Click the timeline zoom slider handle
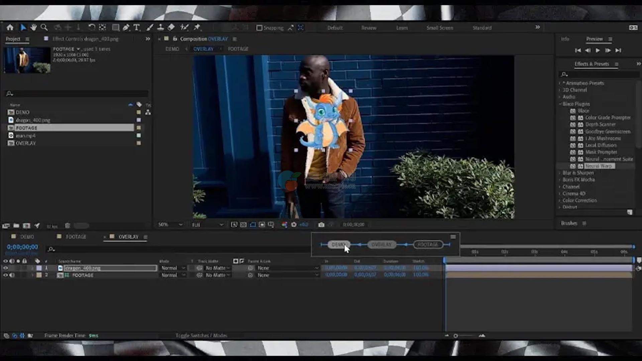This screenshot has height=361, width=642. [455, 336]
